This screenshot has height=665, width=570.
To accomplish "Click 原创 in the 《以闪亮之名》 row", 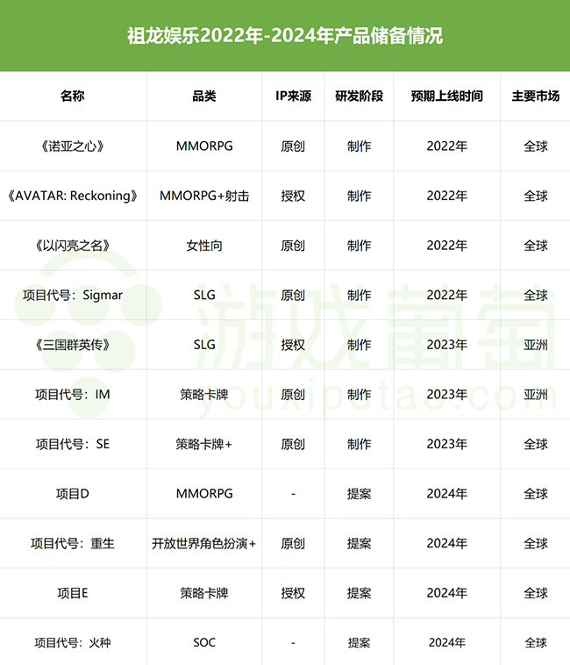I will [x=293, y=246].
